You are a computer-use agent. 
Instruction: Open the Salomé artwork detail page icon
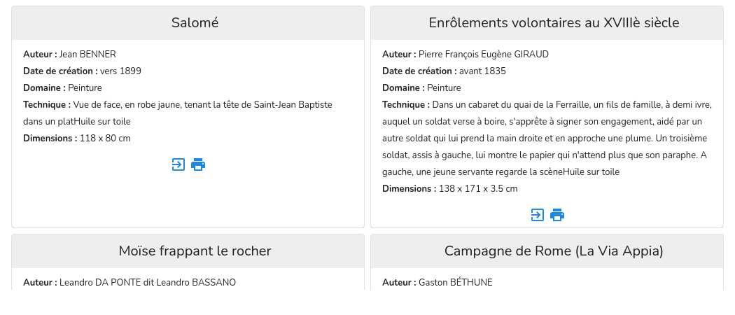(178, 164)
